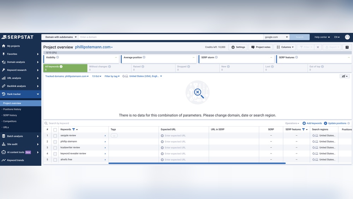Check the phillip stemann row checkbox
Viewport: 353px width, 199px height.
pyautogui.click(x=55, y=142)
